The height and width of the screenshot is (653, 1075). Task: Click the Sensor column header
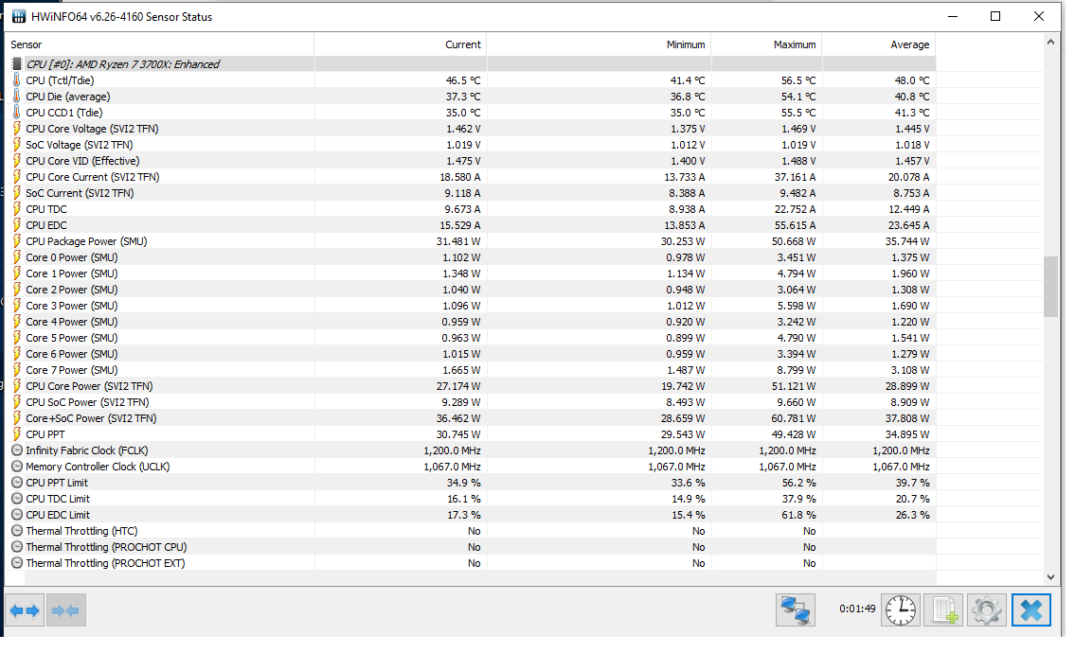tap(160, 44)
